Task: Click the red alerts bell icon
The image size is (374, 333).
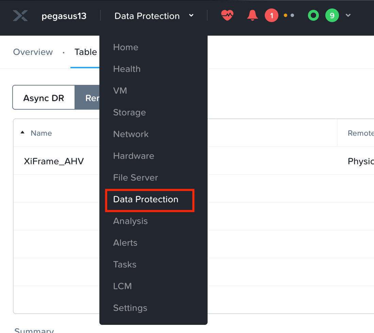Action: 252,15
